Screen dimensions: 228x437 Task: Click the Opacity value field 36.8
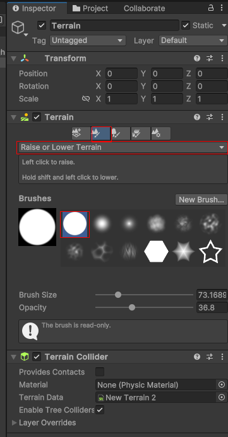[x=212, y=307]
